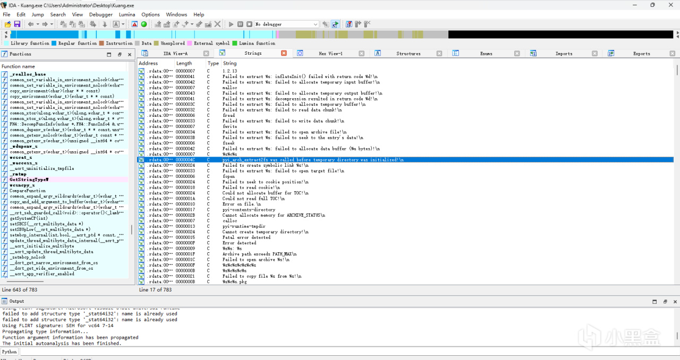Open the 'No debugger' dropdown
680x360 pixels.
click(286, 24)
